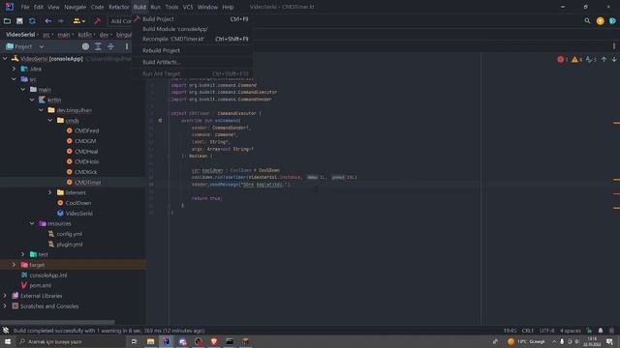Click the Build hammer icon in toolbar
The height and width of the screenshot is (348, 620).
tap(97, 21)
